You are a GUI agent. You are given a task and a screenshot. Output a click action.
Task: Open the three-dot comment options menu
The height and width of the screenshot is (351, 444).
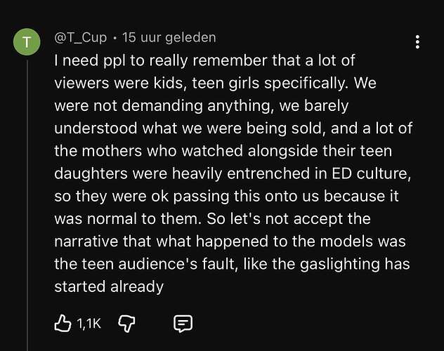click(x=417, y=42)
